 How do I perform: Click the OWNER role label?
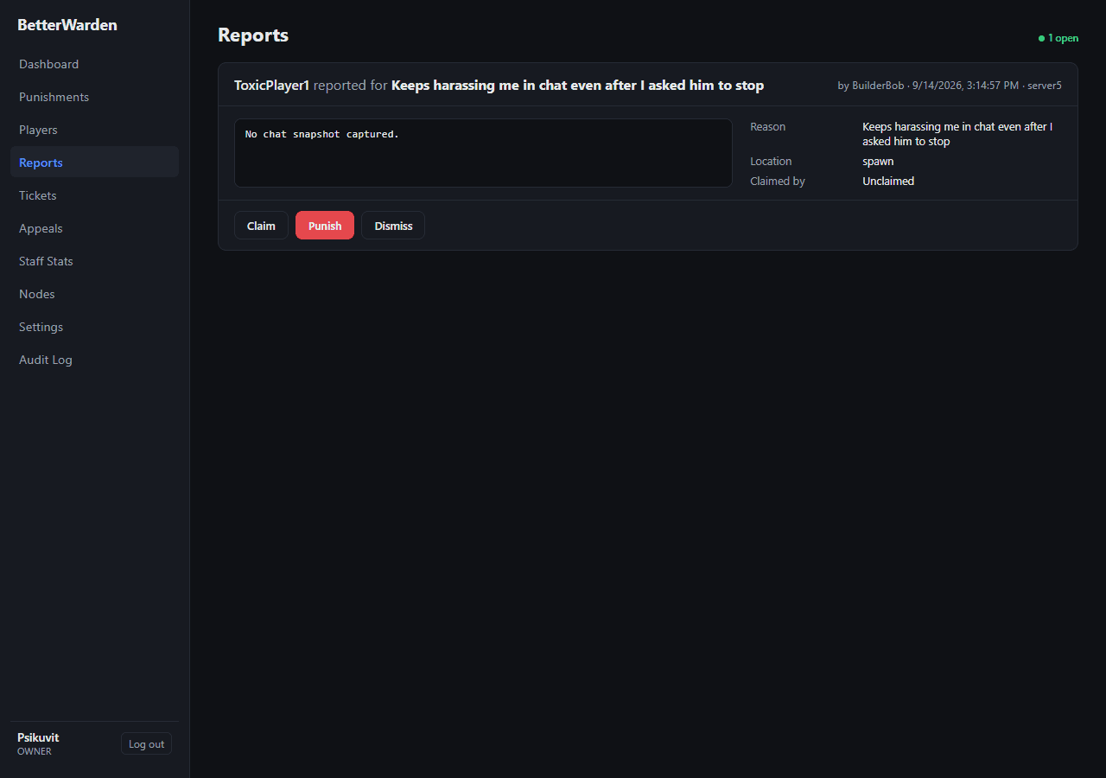pos(35,751)
